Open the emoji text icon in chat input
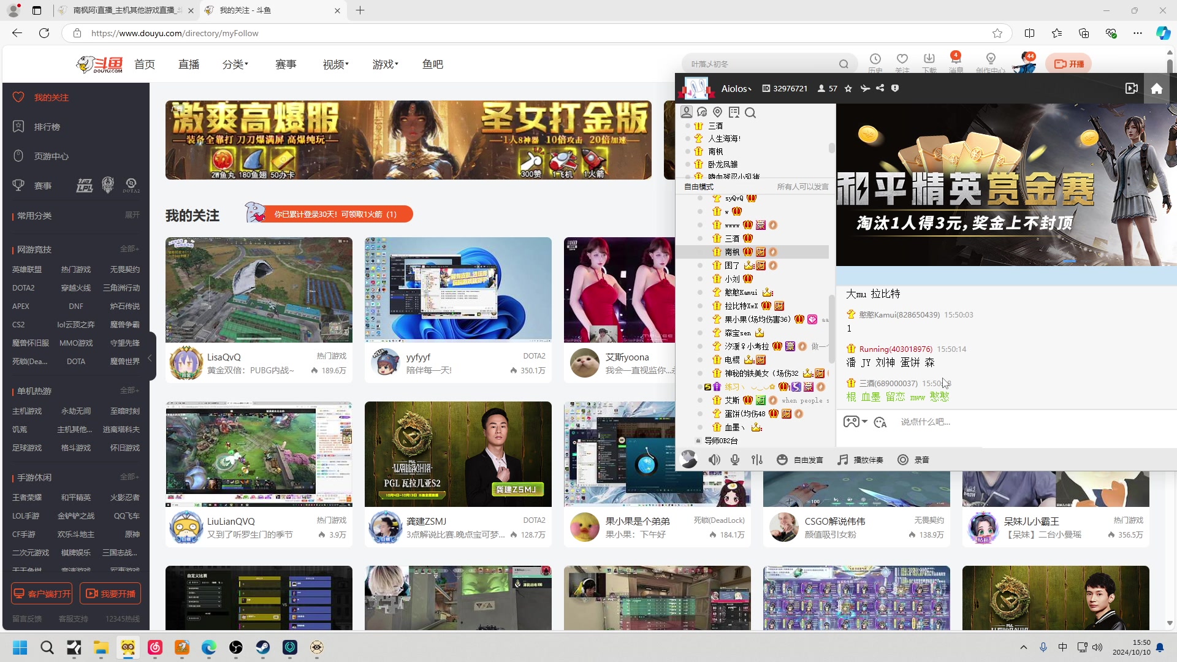This screenshot has width=1177, height=662. point(881,422)
